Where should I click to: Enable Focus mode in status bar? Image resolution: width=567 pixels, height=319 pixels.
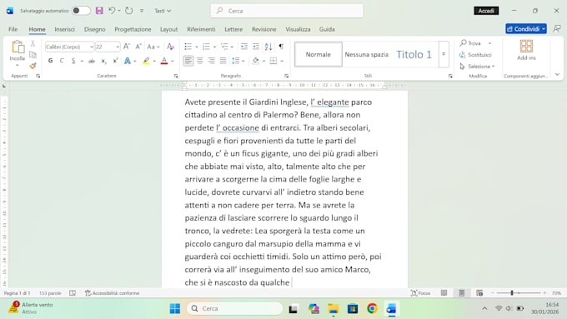tap(421, 293)
